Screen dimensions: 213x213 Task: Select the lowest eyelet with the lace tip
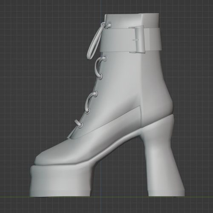coord(81,125)
